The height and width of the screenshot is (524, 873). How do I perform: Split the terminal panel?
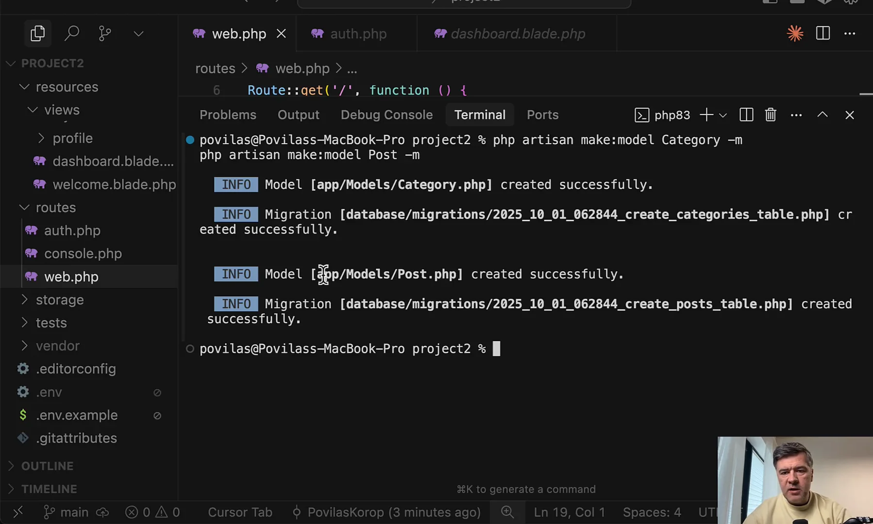pyautogui.click(x=746, y=115)
